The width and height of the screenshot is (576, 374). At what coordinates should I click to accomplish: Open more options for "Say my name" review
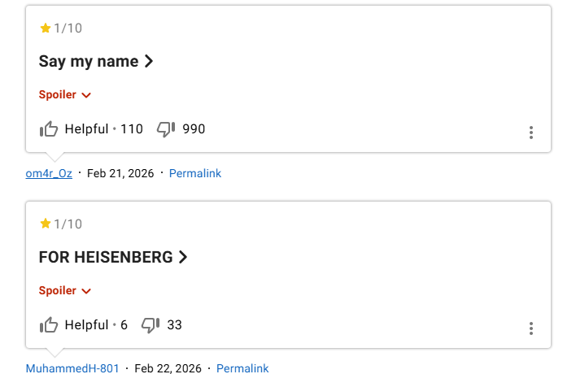coord(531,133)
